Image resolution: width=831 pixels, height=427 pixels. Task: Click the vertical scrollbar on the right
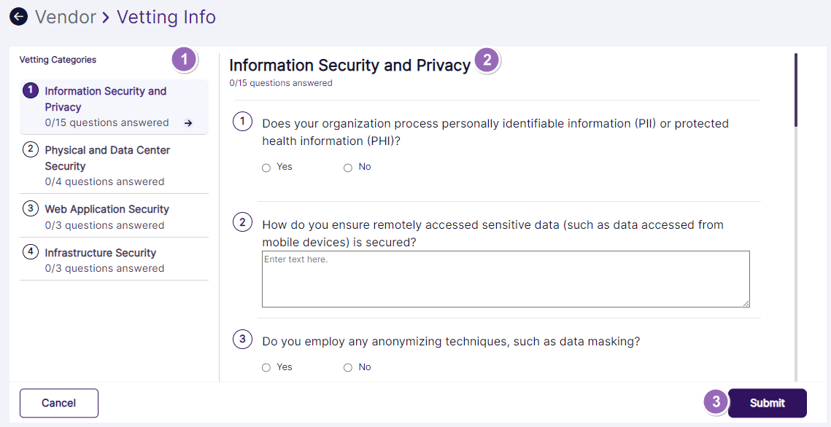pyautogui.click(x=795, y=87)
